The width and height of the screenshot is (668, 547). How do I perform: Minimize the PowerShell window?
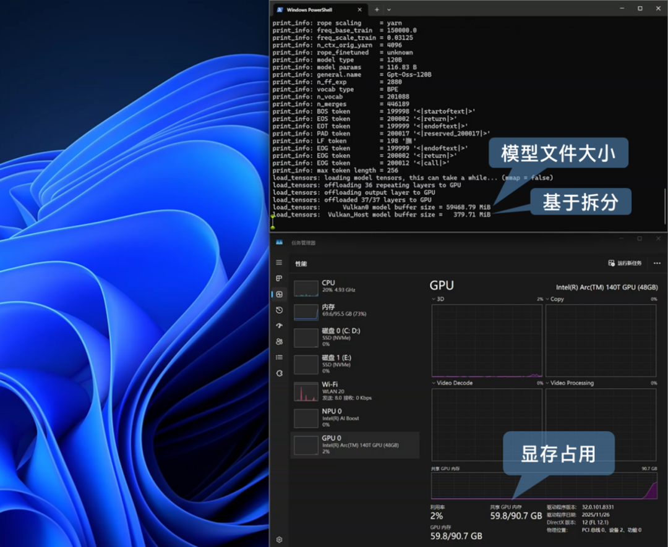tap(622, 9)
